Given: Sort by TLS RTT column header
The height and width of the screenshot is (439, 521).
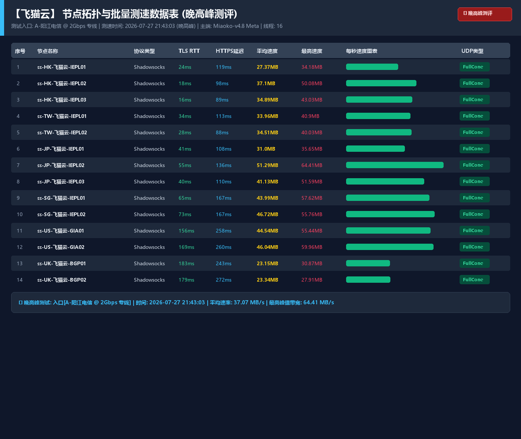Looking at the screenshot, I should click(189, 51).
